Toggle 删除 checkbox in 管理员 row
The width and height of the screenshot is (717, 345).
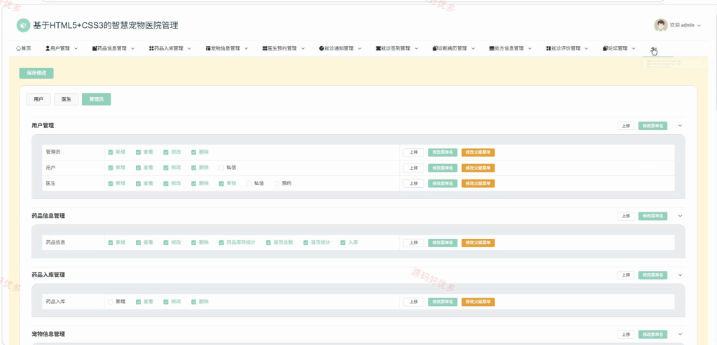(x=194, y=152)
